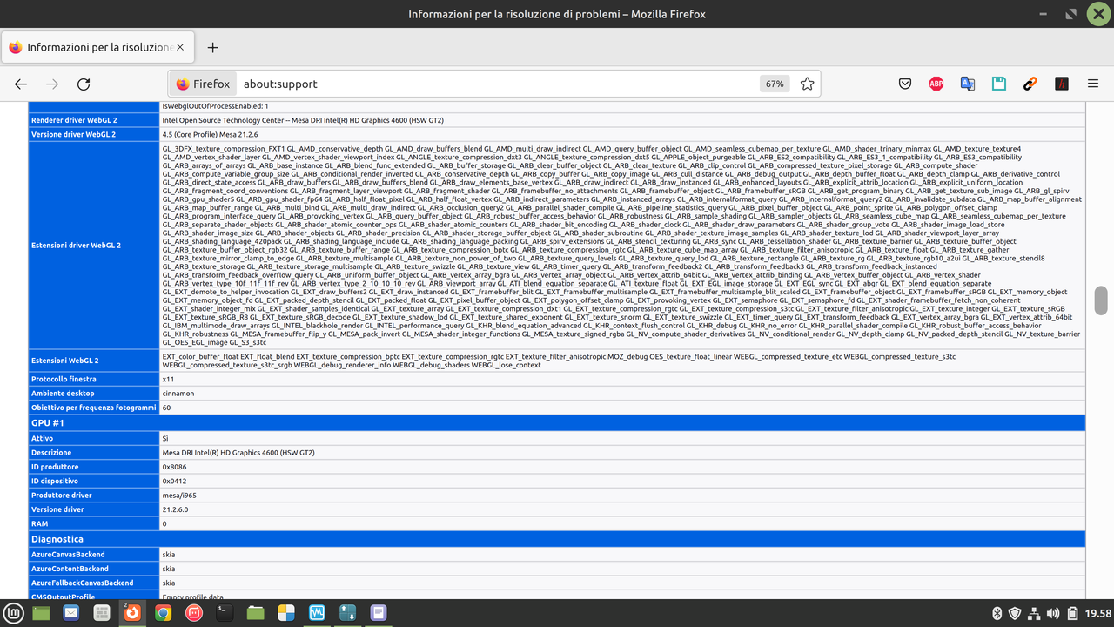Go back with the navigation arrow

pyautogui.click(x=21, y=84)
